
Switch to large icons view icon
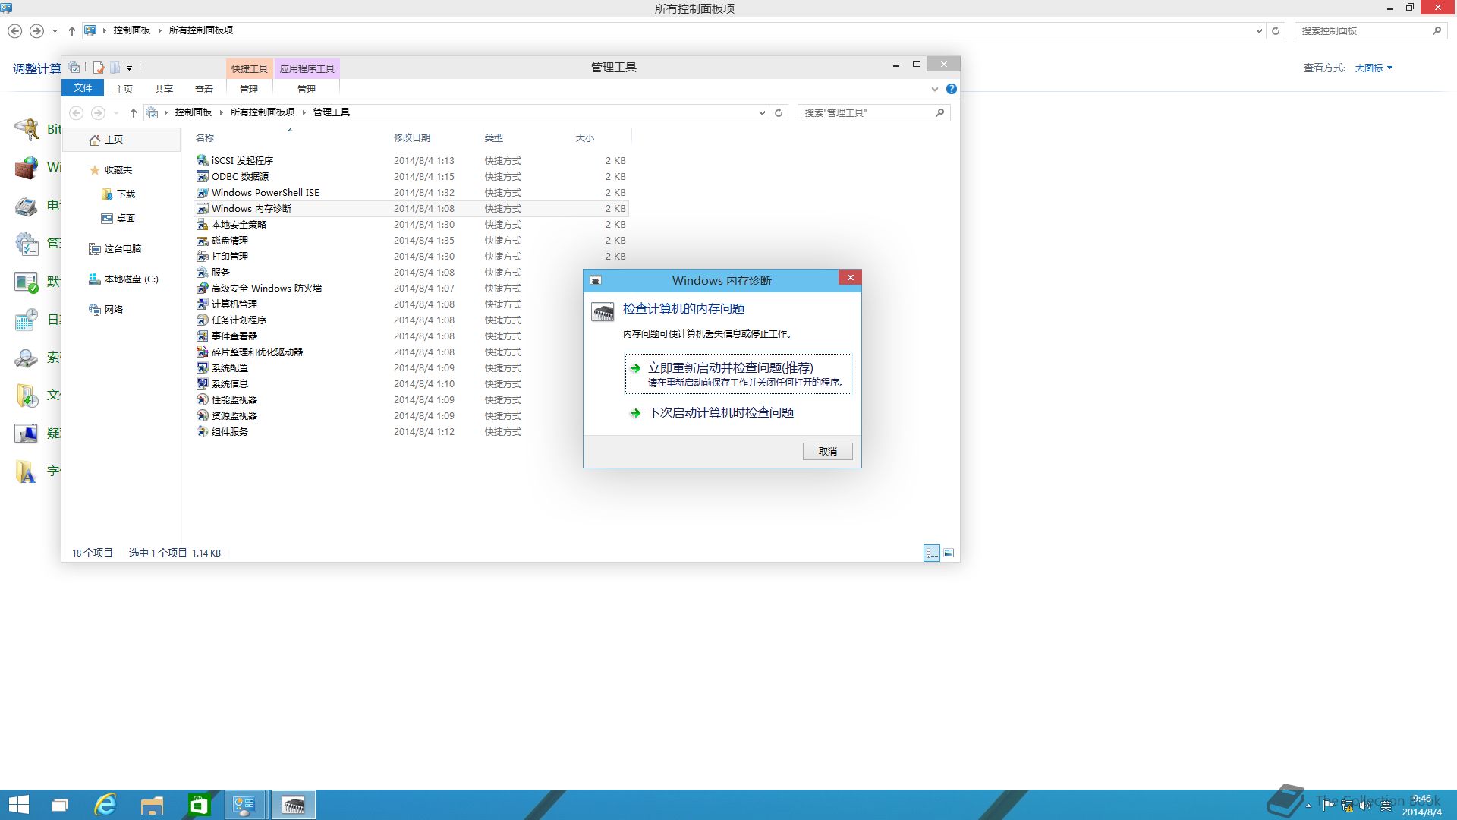(x=949, y=553)
